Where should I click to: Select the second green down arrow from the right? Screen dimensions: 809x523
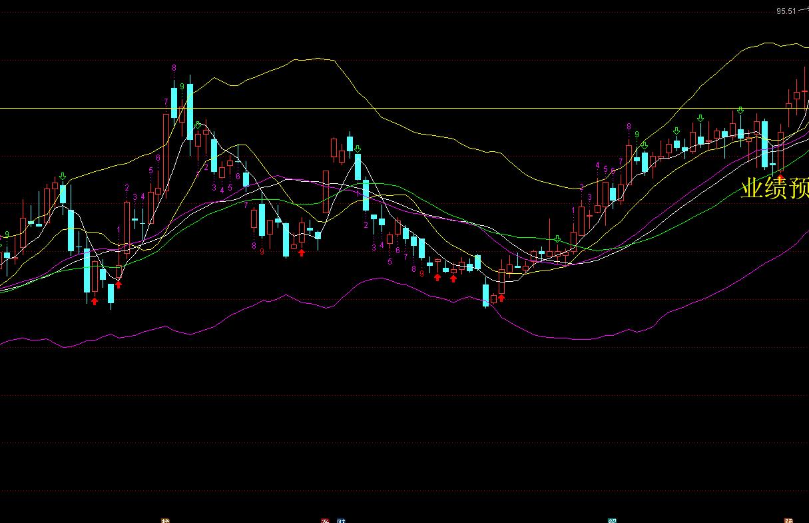(x=700, y=118)
